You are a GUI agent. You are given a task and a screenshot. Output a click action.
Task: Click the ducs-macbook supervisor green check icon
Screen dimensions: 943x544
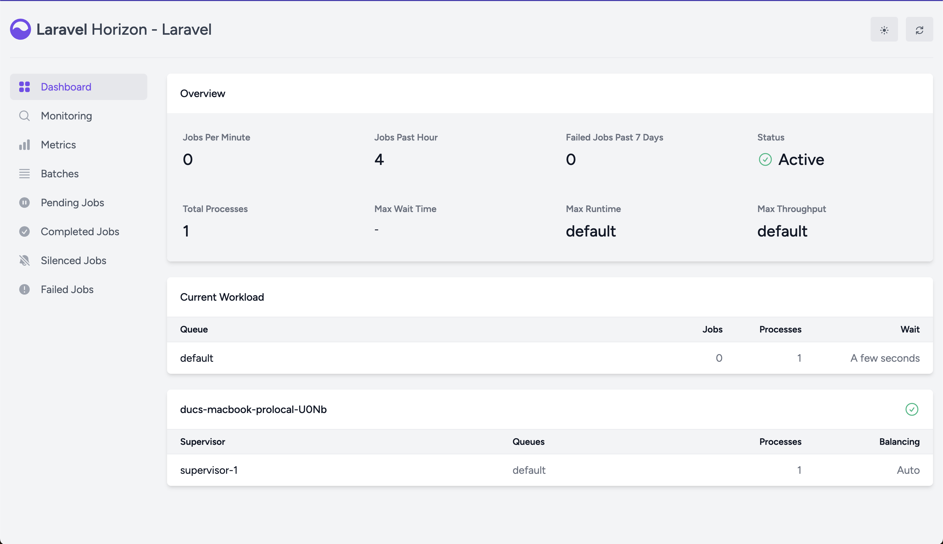click(912, 409)
